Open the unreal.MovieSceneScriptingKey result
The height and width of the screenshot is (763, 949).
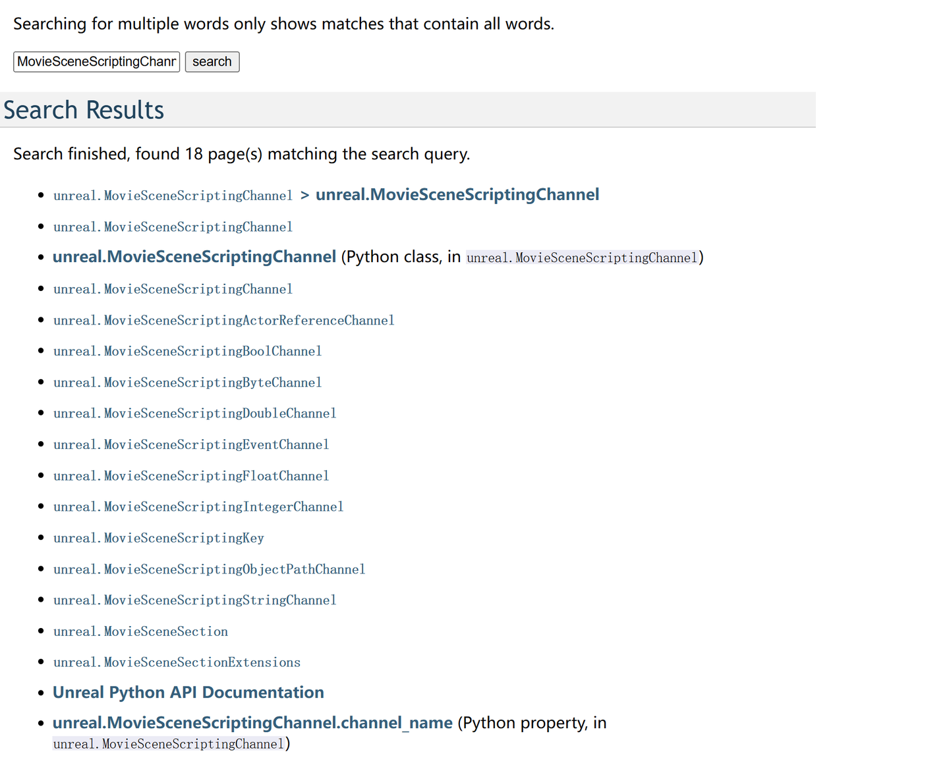(158, 539)
